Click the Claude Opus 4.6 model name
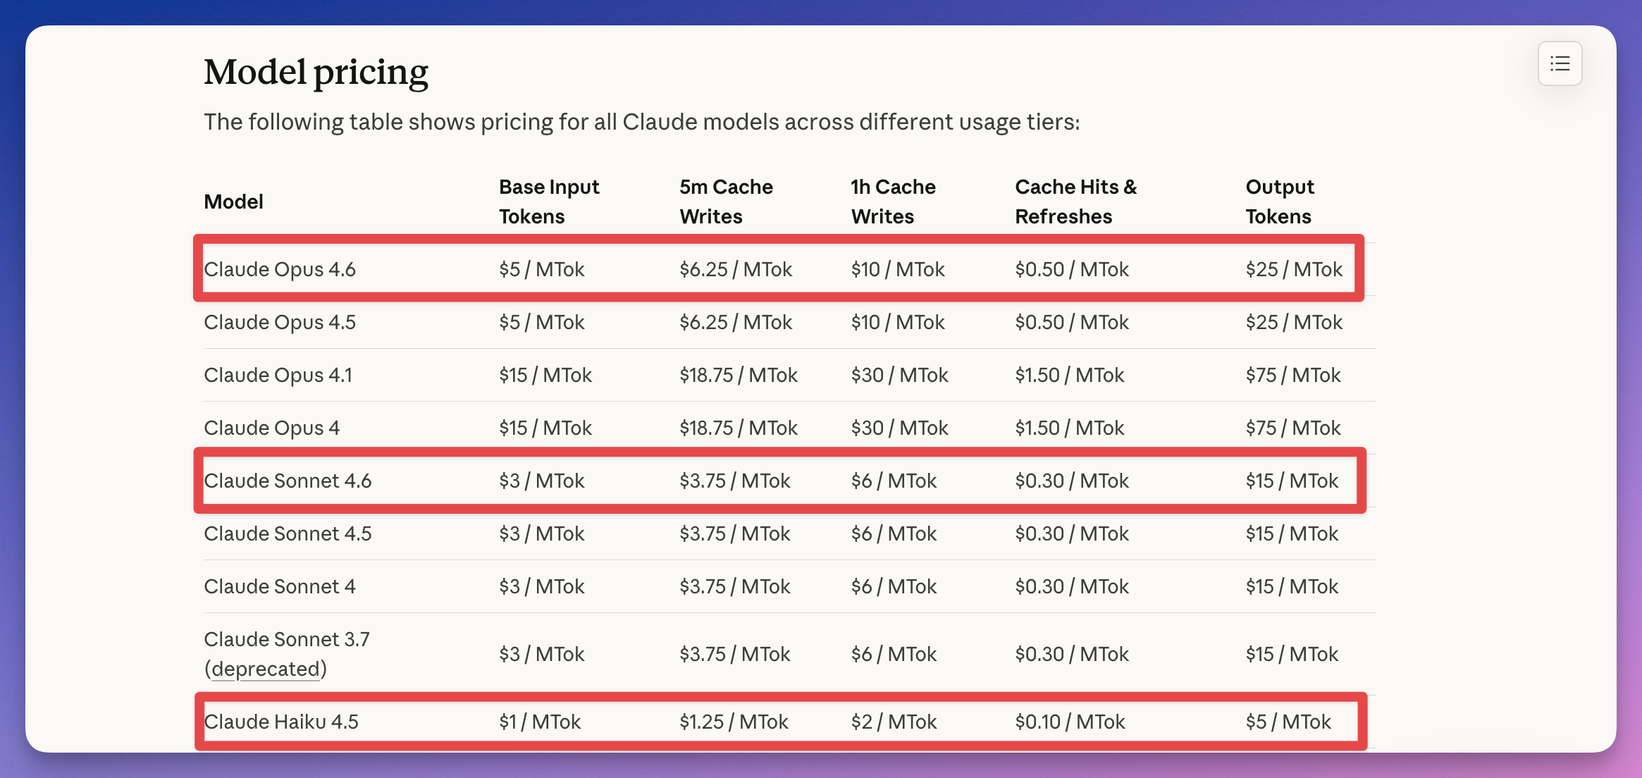Screen dimensions: 1642x778 click(280, 269)
